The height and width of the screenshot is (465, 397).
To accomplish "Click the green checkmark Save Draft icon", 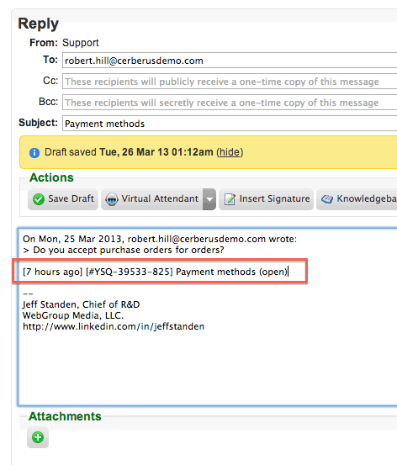I will [x=39, y=199].
